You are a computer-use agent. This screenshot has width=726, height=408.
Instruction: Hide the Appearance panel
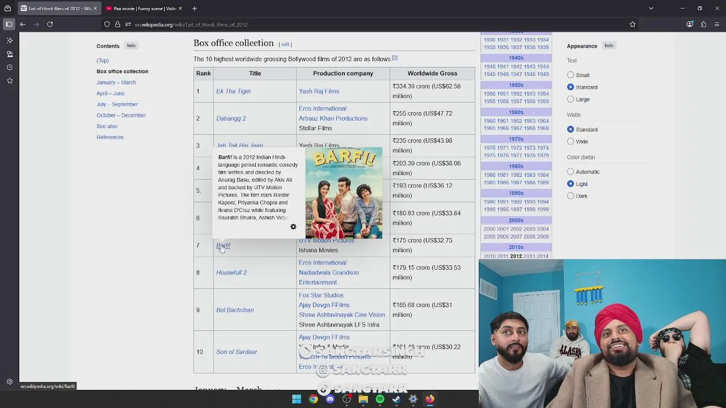(609, 45)
